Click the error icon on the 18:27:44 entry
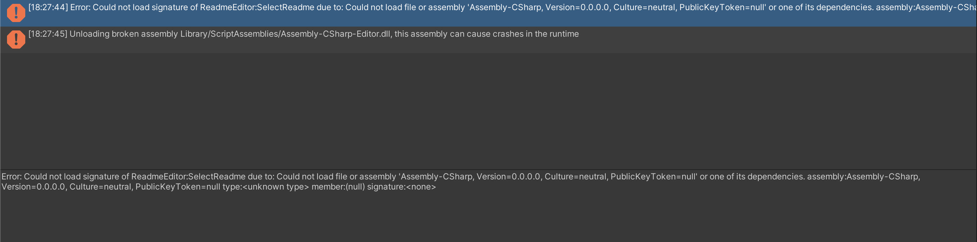The width and height of the screenshot is (977, 242). [16, 13]
